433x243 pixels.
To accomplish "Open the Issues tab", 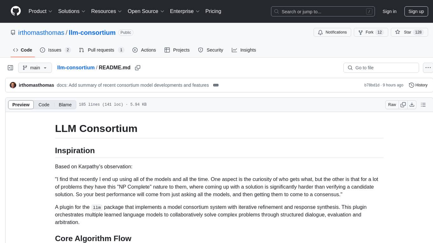I will point(55,50).
